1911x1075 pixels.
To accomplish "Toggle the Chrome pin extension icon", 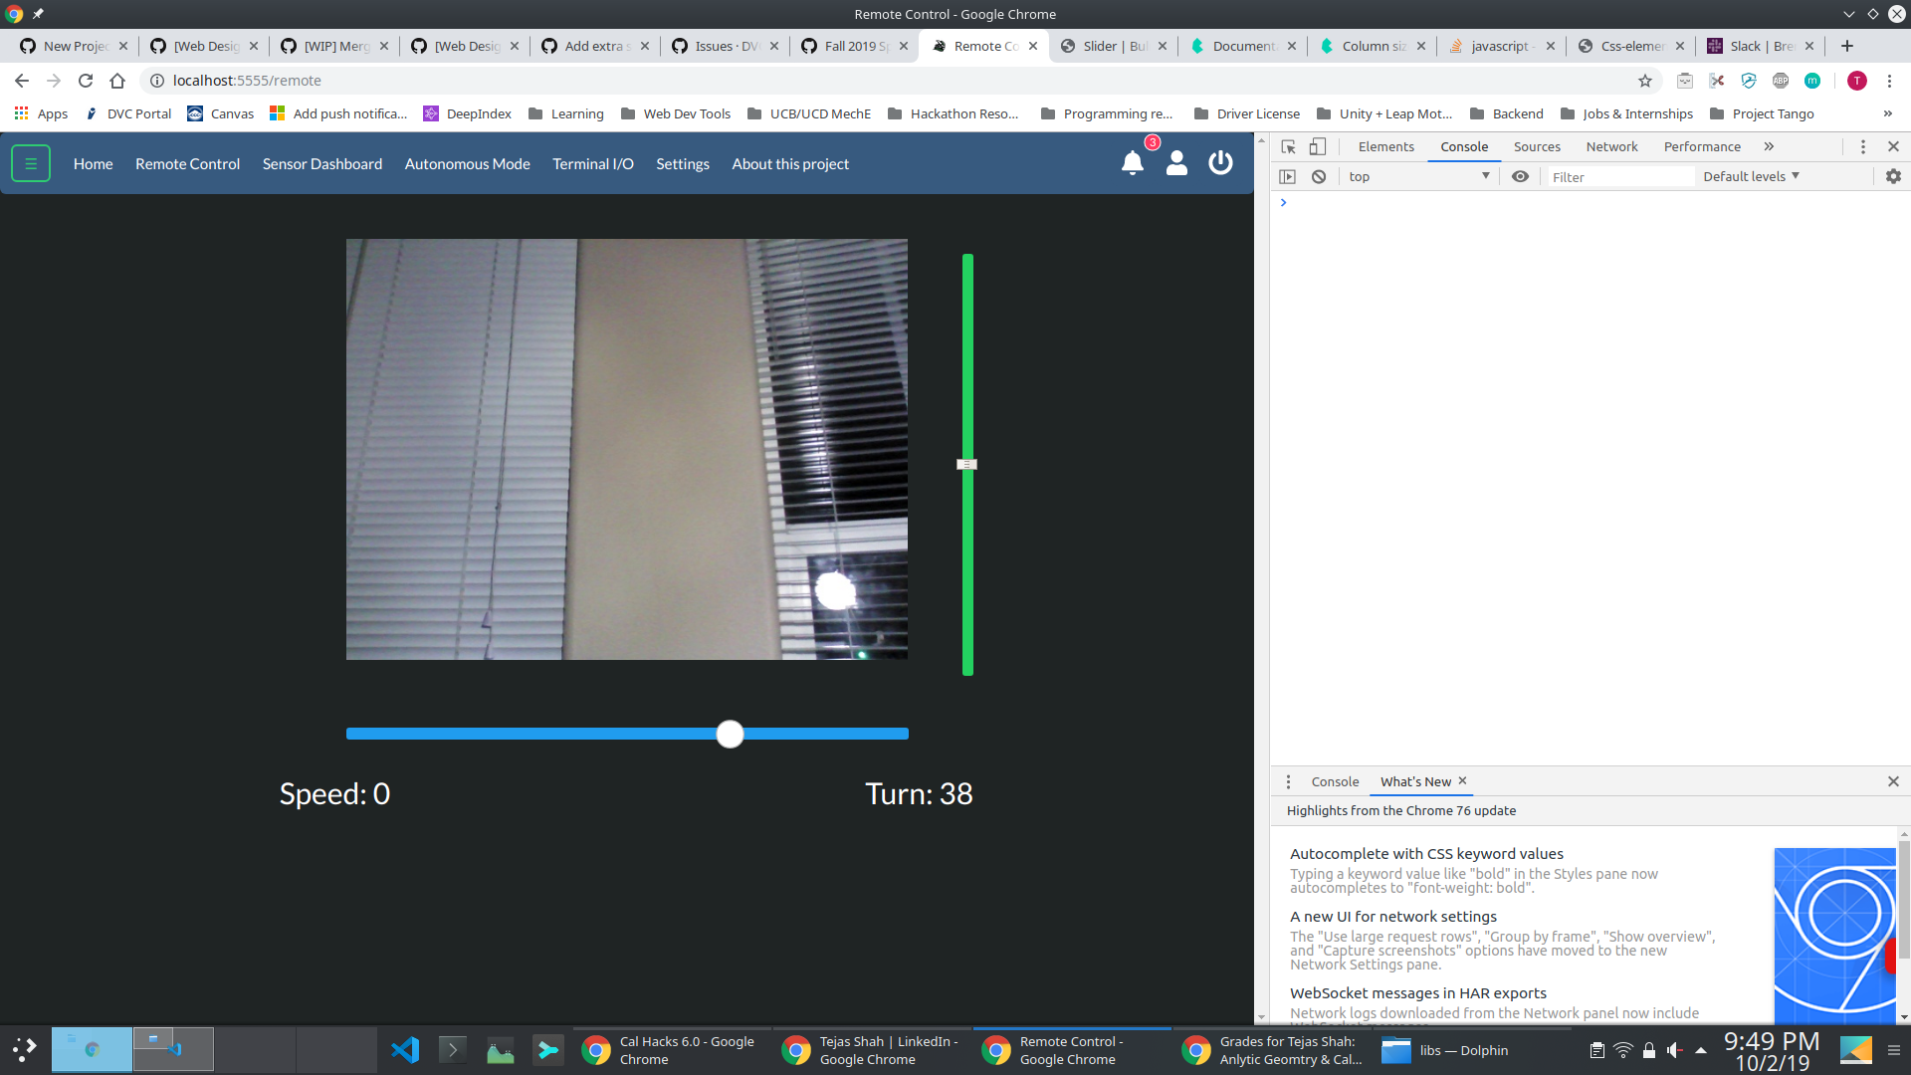I will [x=38, y=14].
